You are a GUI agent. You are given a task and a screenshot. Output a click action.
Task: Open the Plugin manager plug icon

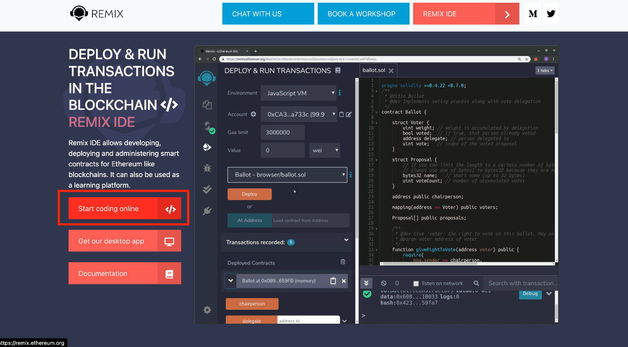coord(207,211)
